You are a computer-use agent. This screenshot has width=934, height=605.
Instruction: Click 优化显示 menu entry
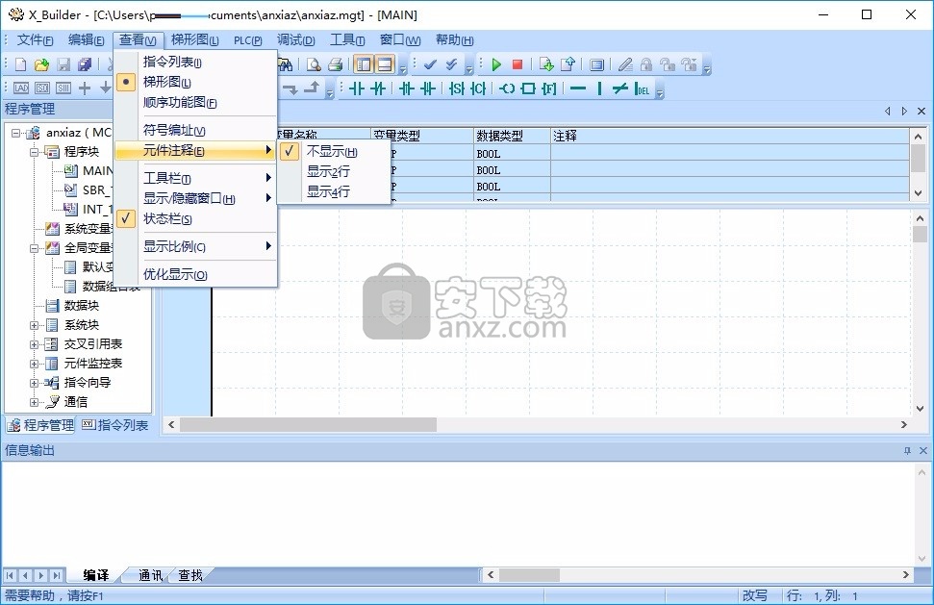pos(195,274)
